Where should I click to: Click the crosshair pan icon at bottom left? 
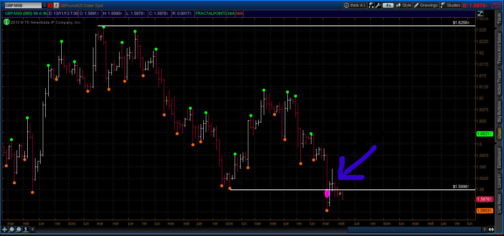point(5,229)
